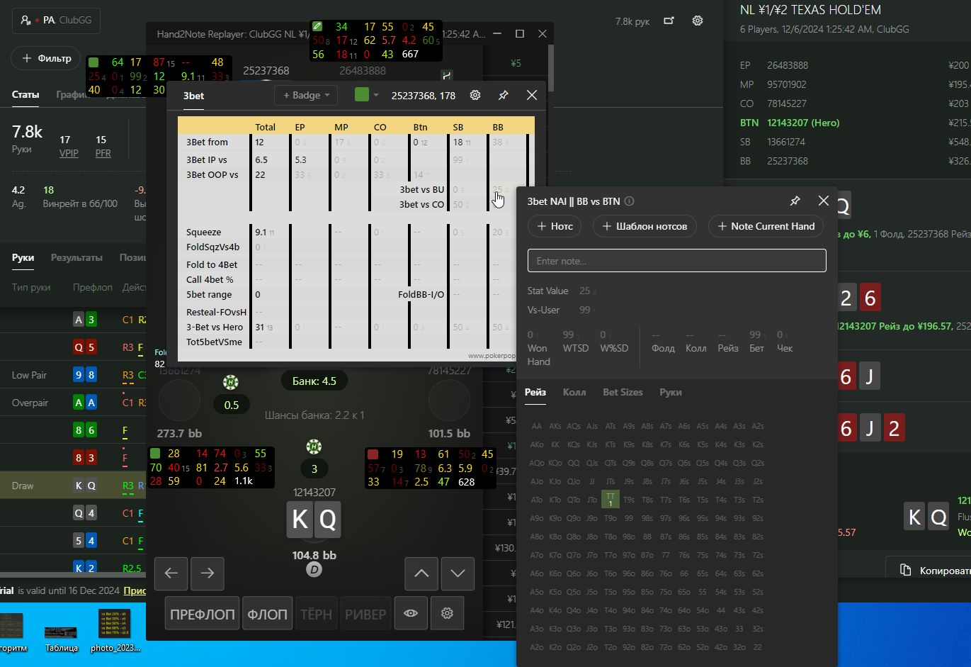The image size is (971, 667).
Task: Select the Колл tab in note panel
Action: (x=574, y=392)
